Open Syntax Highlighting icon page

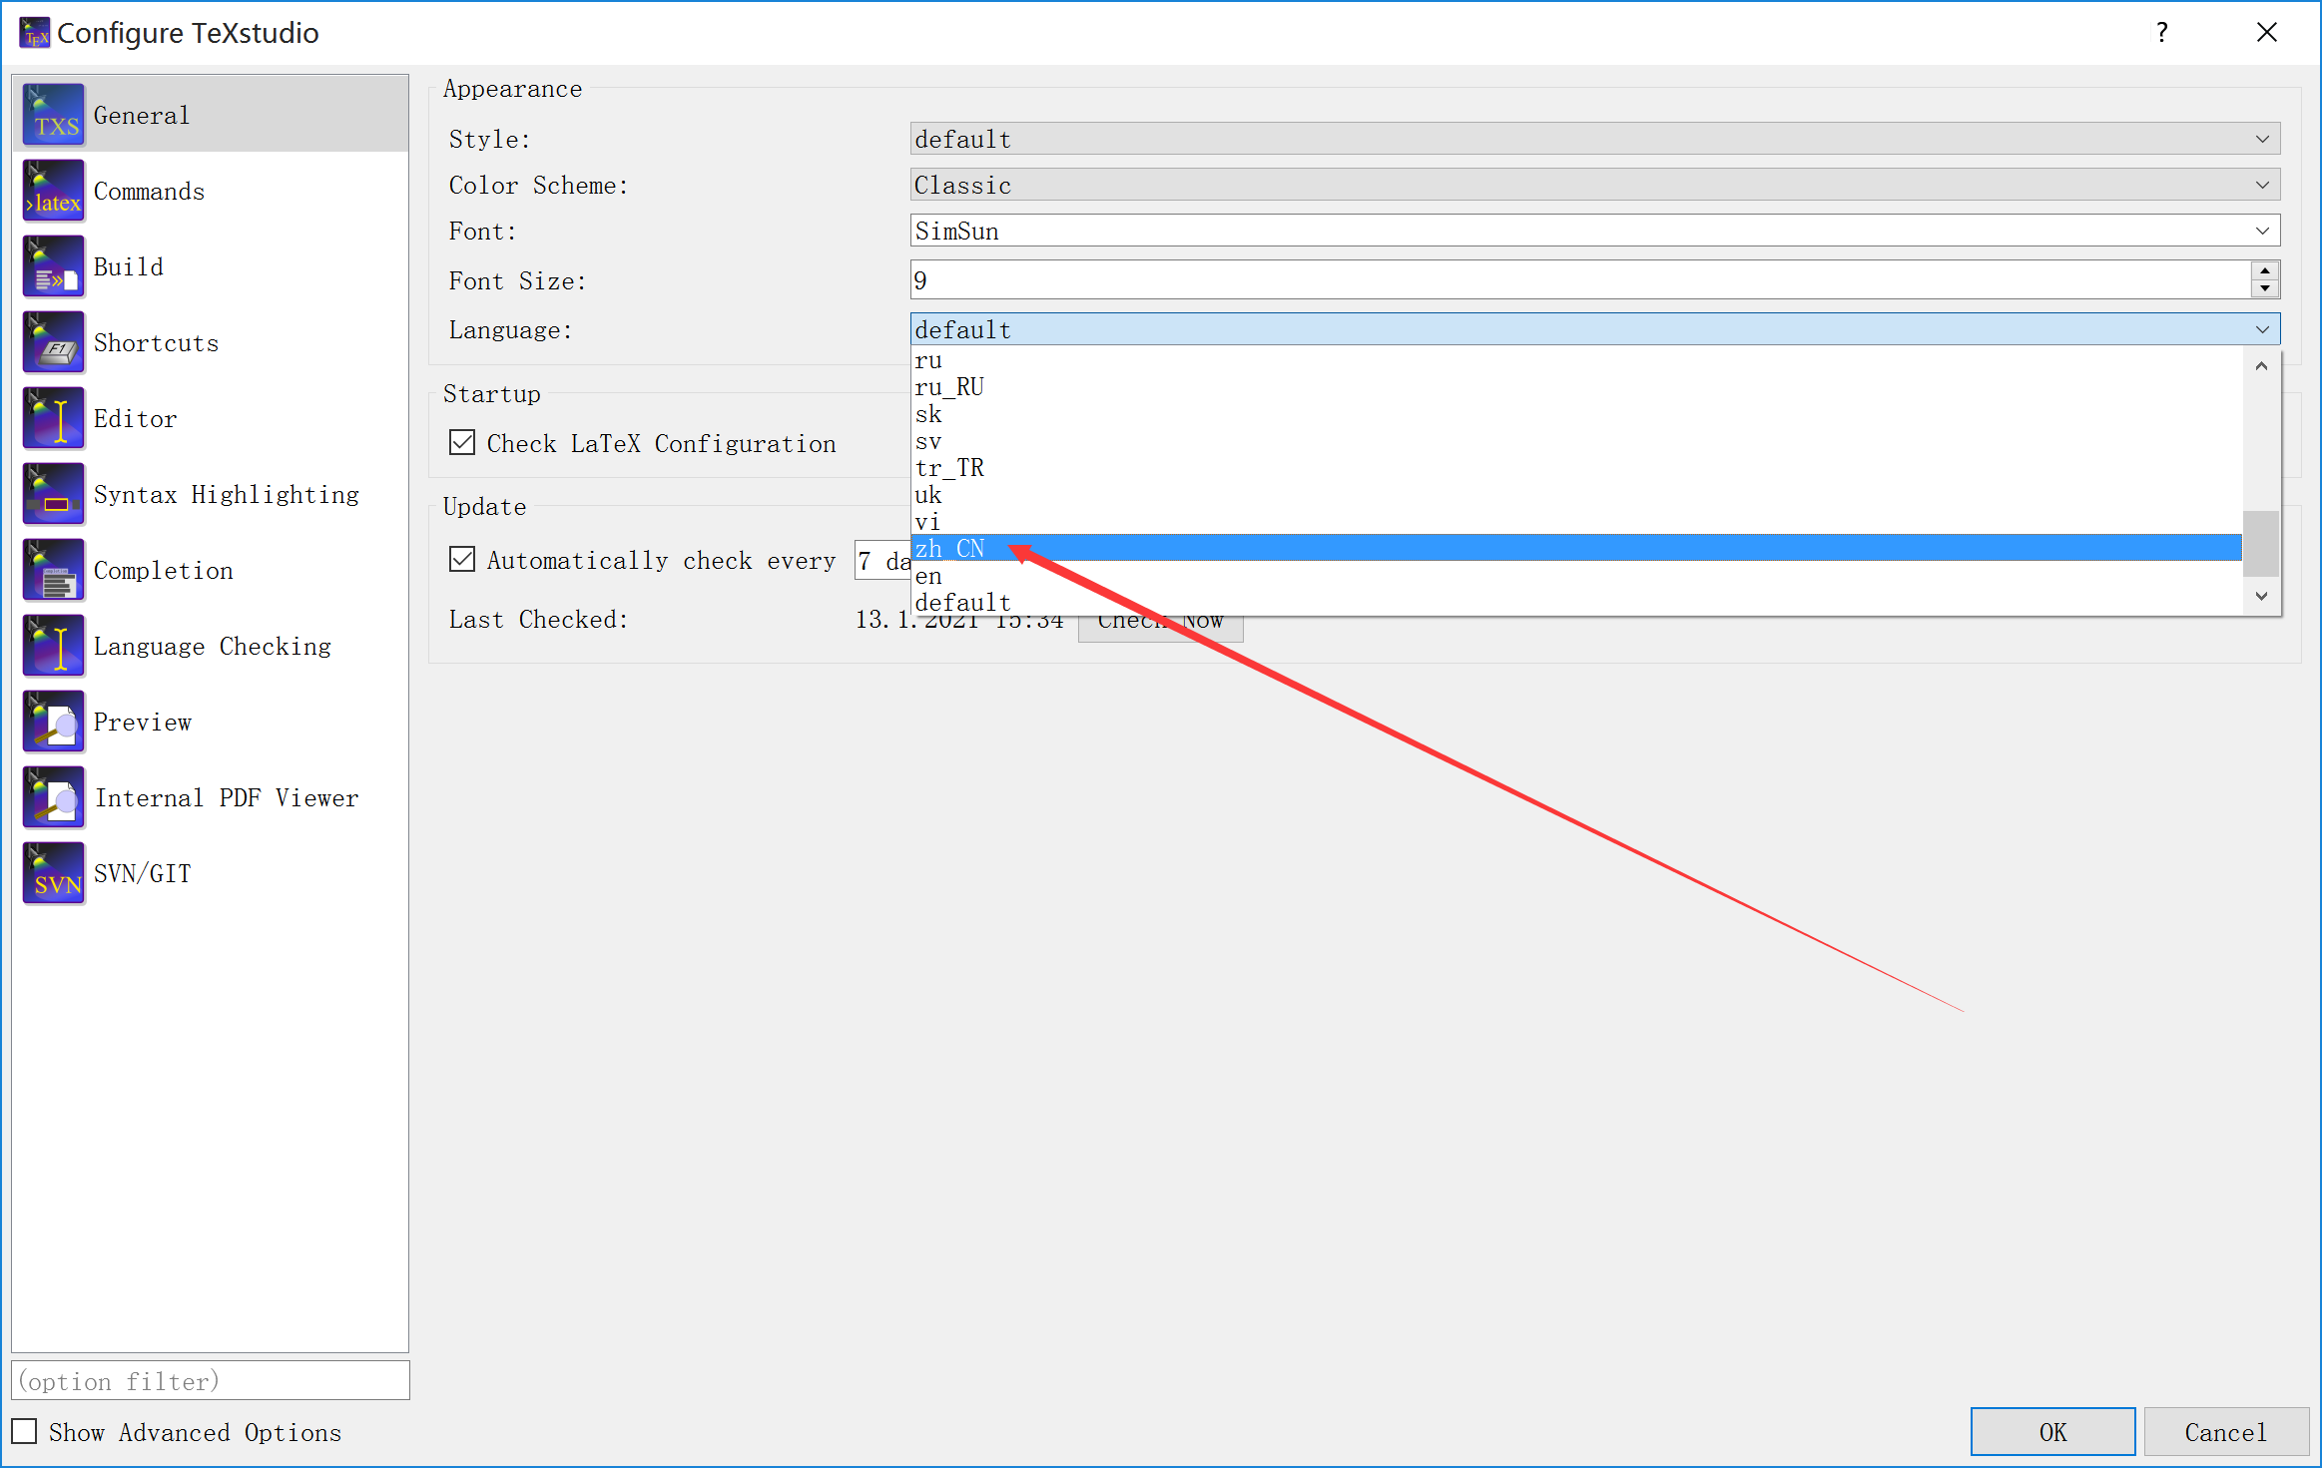click(x=54, y=495)
